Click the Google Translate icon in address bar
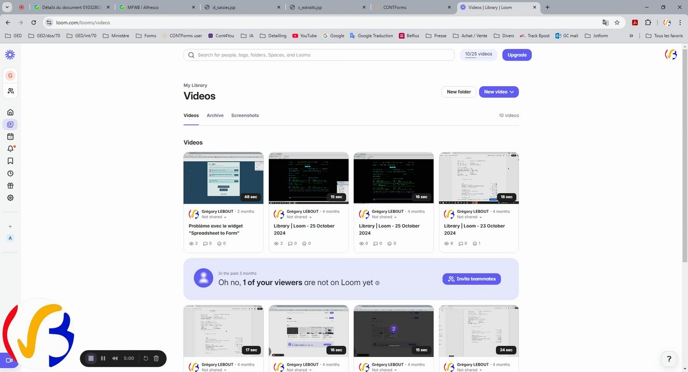Screen dimensions: 688x372 605,23
